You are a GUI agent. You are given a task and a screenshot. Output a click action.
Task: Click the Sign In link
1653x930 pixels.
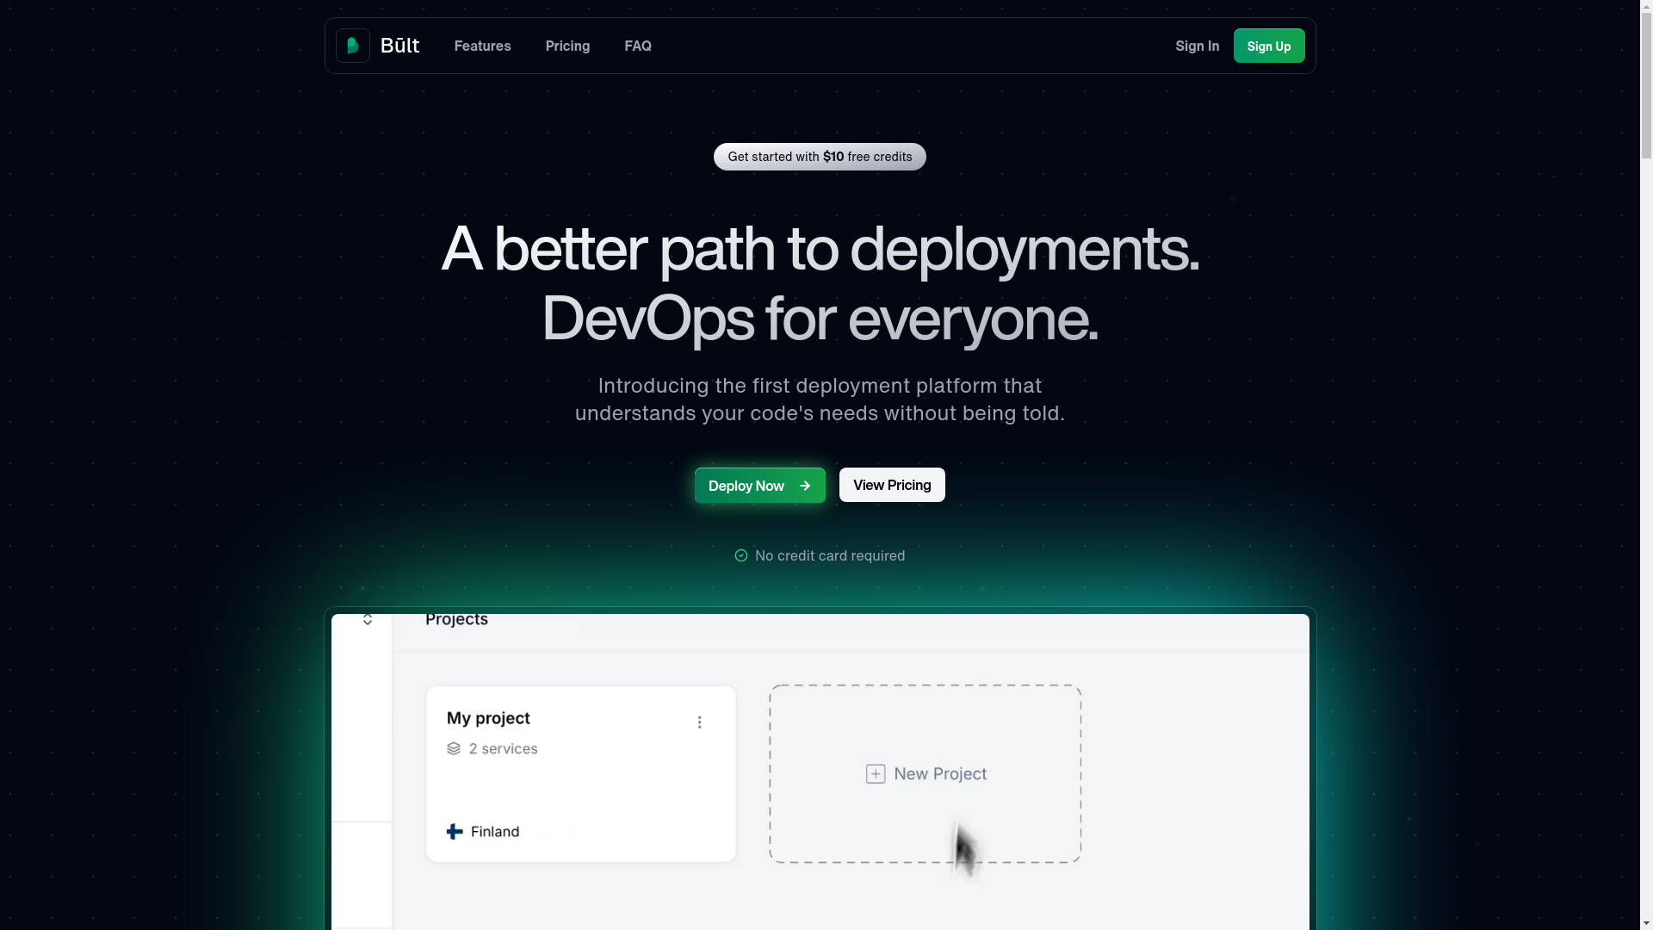pos(1197,46)
